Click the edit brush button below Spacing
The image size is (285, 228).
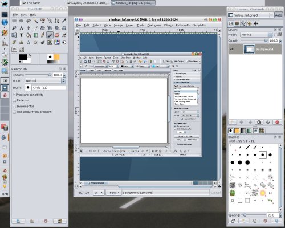(233, 221)
